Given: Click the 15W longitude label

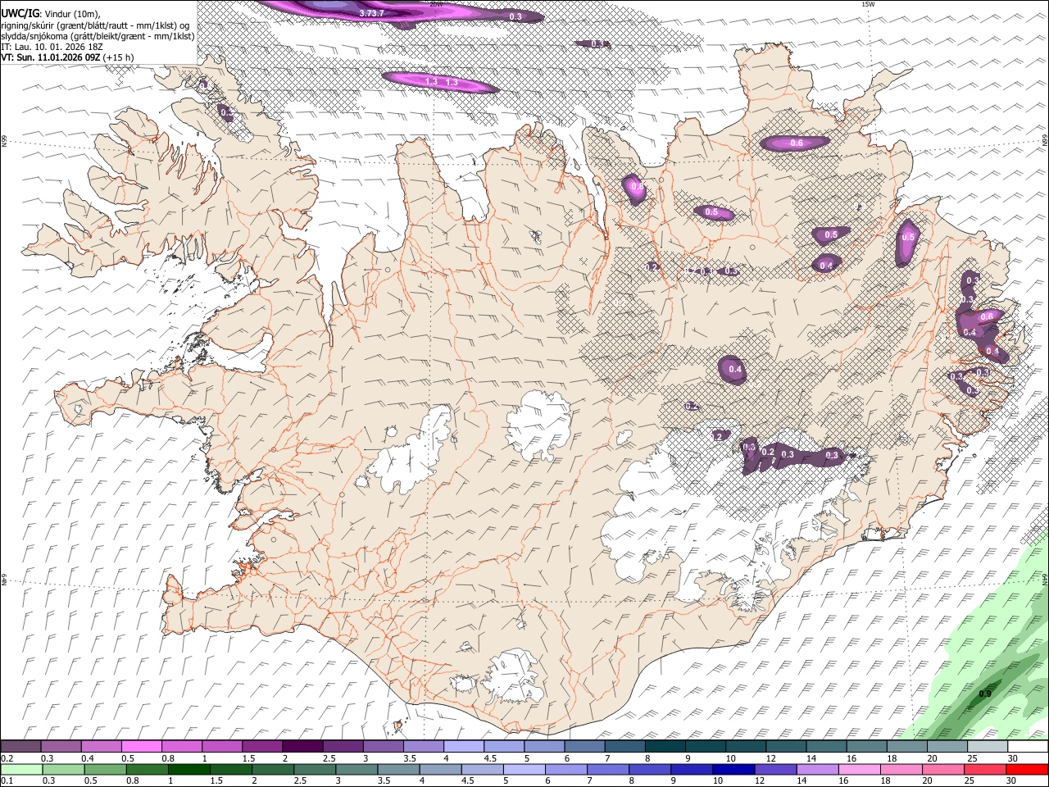Looking at the screenshot, I should pos(869,4).
